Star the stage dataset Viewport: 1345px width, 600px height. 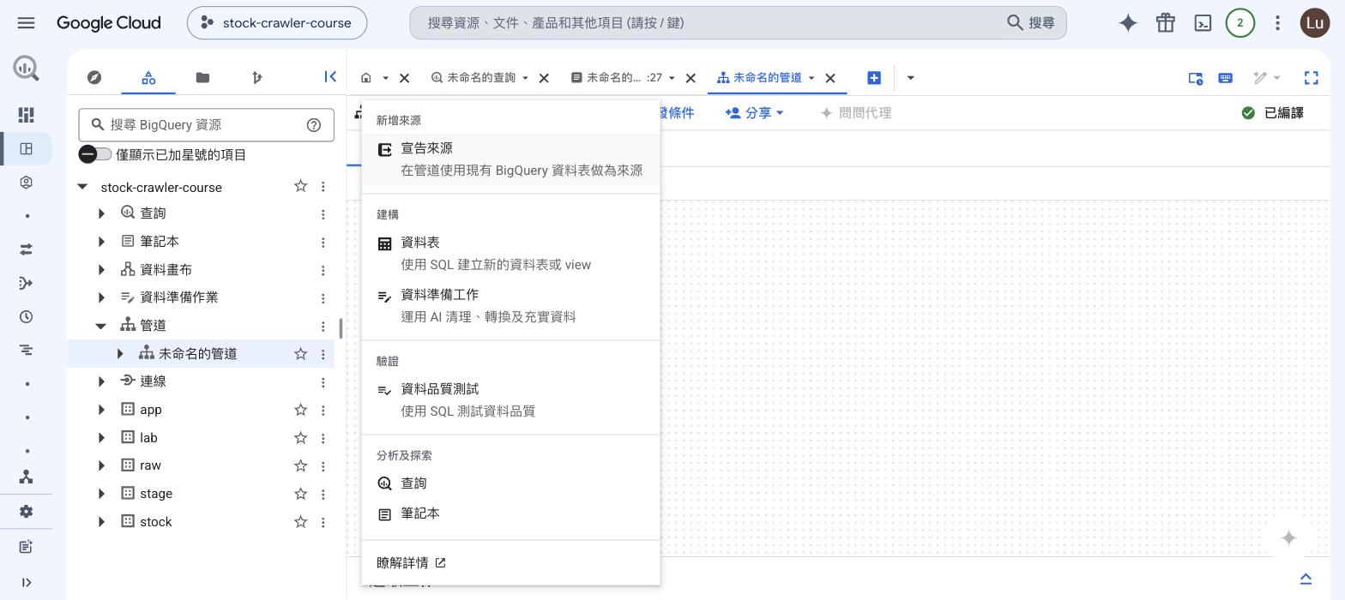300,494
